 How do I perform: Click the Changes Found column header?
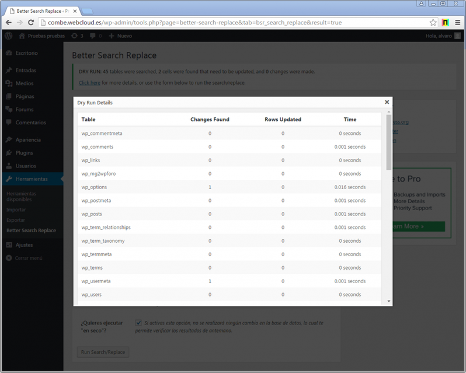click(x=210, y=120)
